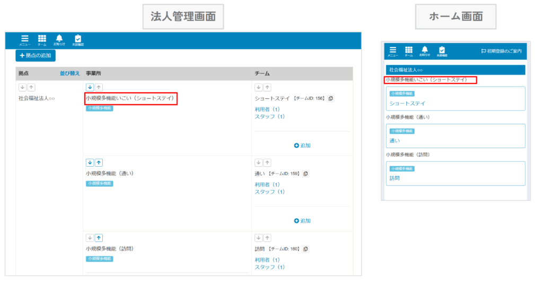Open 利用者(1) of ショートステイ team
The image size is (543, 282).
[267, 109]
